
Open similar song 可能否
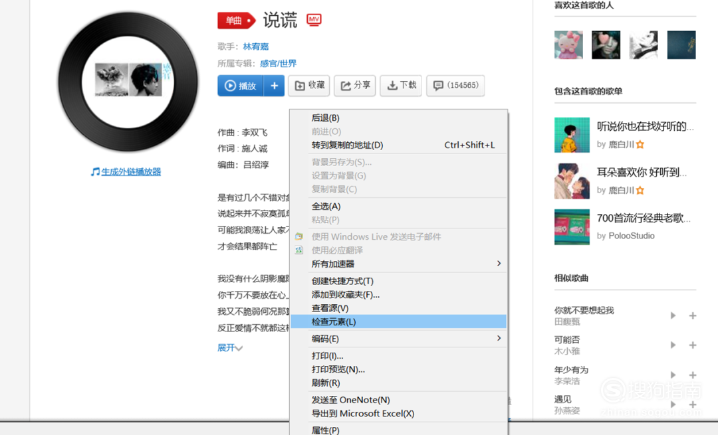(567, 340)
